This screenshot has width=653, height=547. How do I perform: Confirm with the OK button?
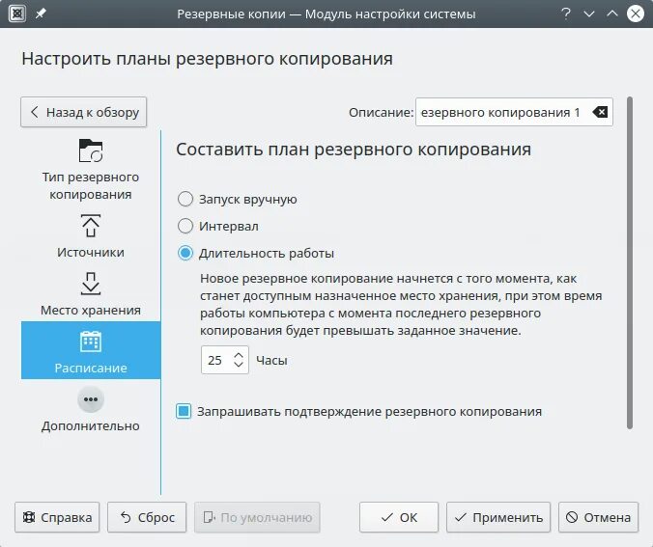pyautogui.click(x=399, y=517)
